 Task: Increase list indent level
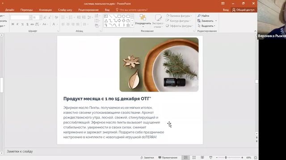(84, 17)
